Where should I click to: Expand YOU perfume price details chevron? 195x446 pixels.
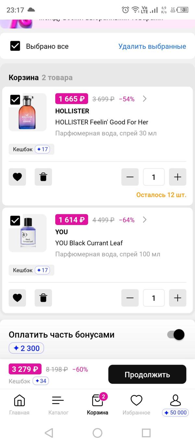(x=145, y=220)
